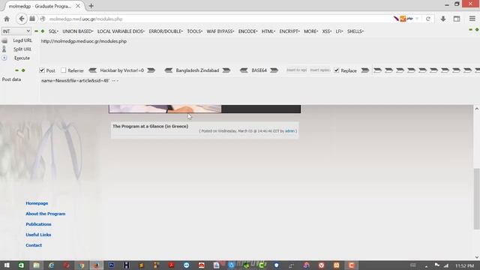Click in the hackbar URL text field
The height and width of the screenshot is (270, 480).
(x=259, y=50)
